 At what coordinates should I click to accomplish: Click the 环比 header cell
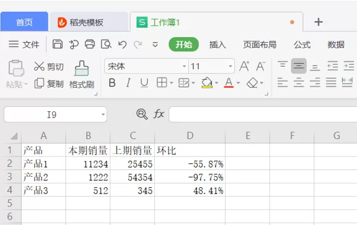click(x=190, y=150)
